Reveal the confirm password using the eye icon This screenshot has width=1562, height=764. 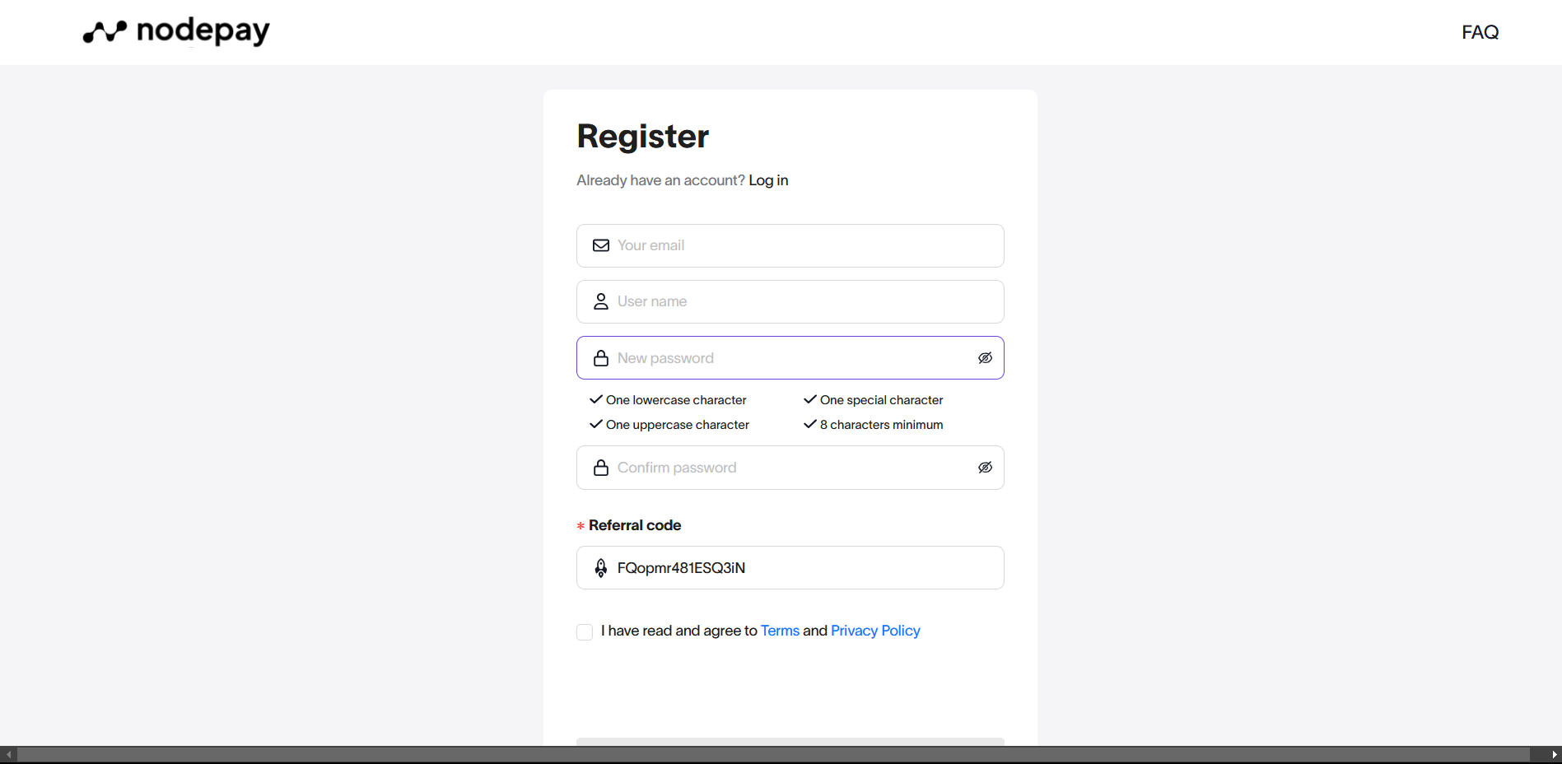click(985, 467)
